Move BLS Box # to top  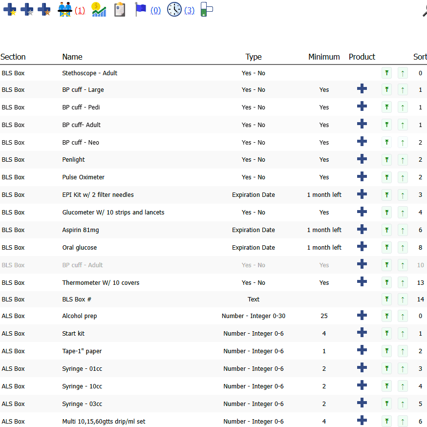(x=387, y=299)
